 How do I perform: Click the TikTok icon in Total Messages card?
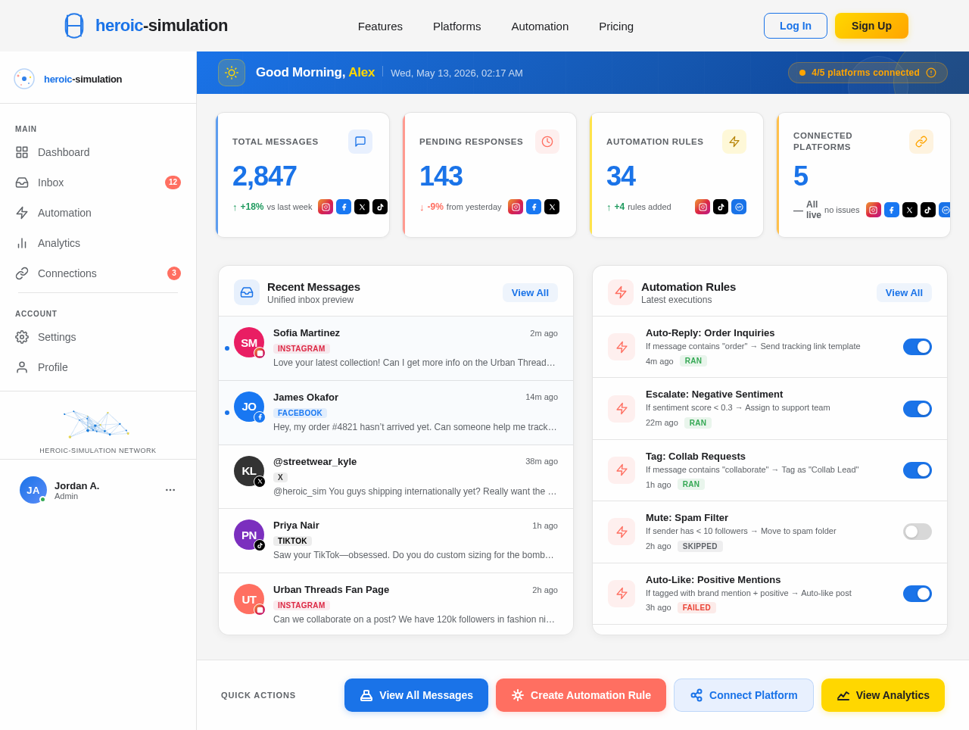(x=380, y=207)
